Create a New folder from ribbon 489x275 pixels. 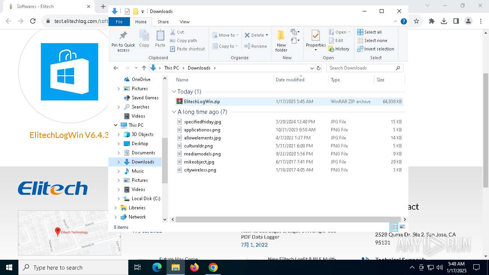coord(281,40)
